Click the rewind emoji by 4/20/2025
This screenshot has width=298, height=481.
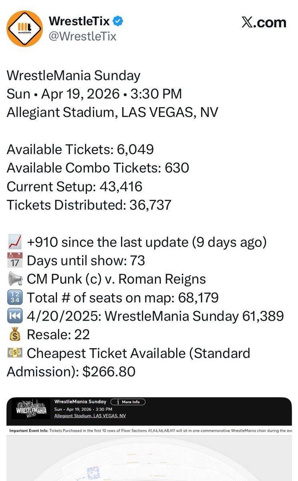14,316
